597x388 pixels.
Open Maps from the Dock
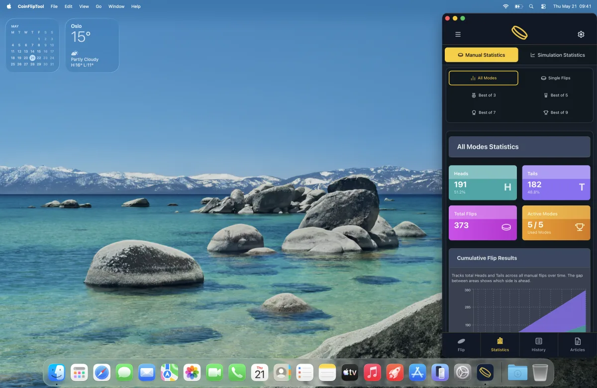click(169, 372)
